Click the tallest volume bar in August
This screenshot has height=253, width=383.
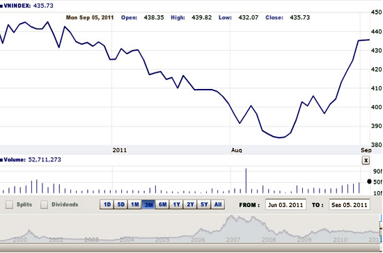pyautogui.click(x=246, y=181)
